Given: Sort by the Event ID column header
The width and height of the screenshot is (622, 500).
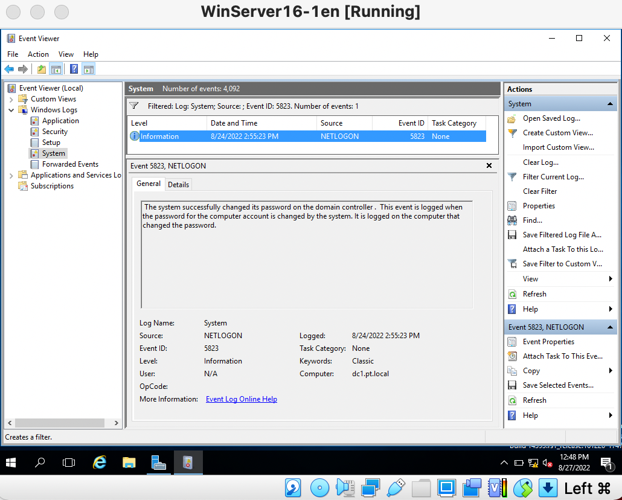Looking at the screenshot, I should coord(400,123).
